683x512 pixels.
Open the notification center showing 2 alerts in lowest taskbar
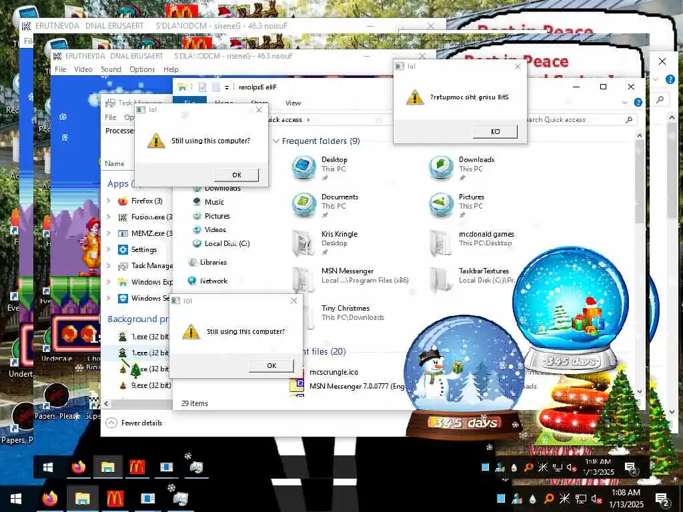(662, 499)
